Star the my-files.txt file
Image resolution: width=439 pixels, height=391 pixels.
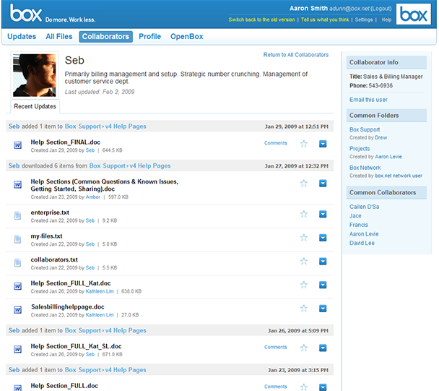(x=304, y=238)
